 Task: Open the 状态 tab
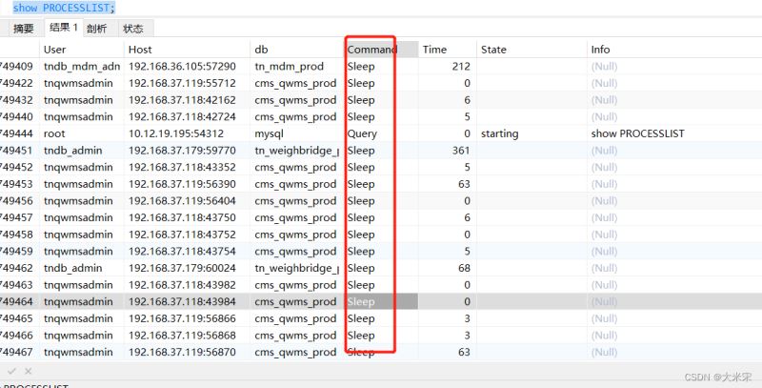[133, 29]
